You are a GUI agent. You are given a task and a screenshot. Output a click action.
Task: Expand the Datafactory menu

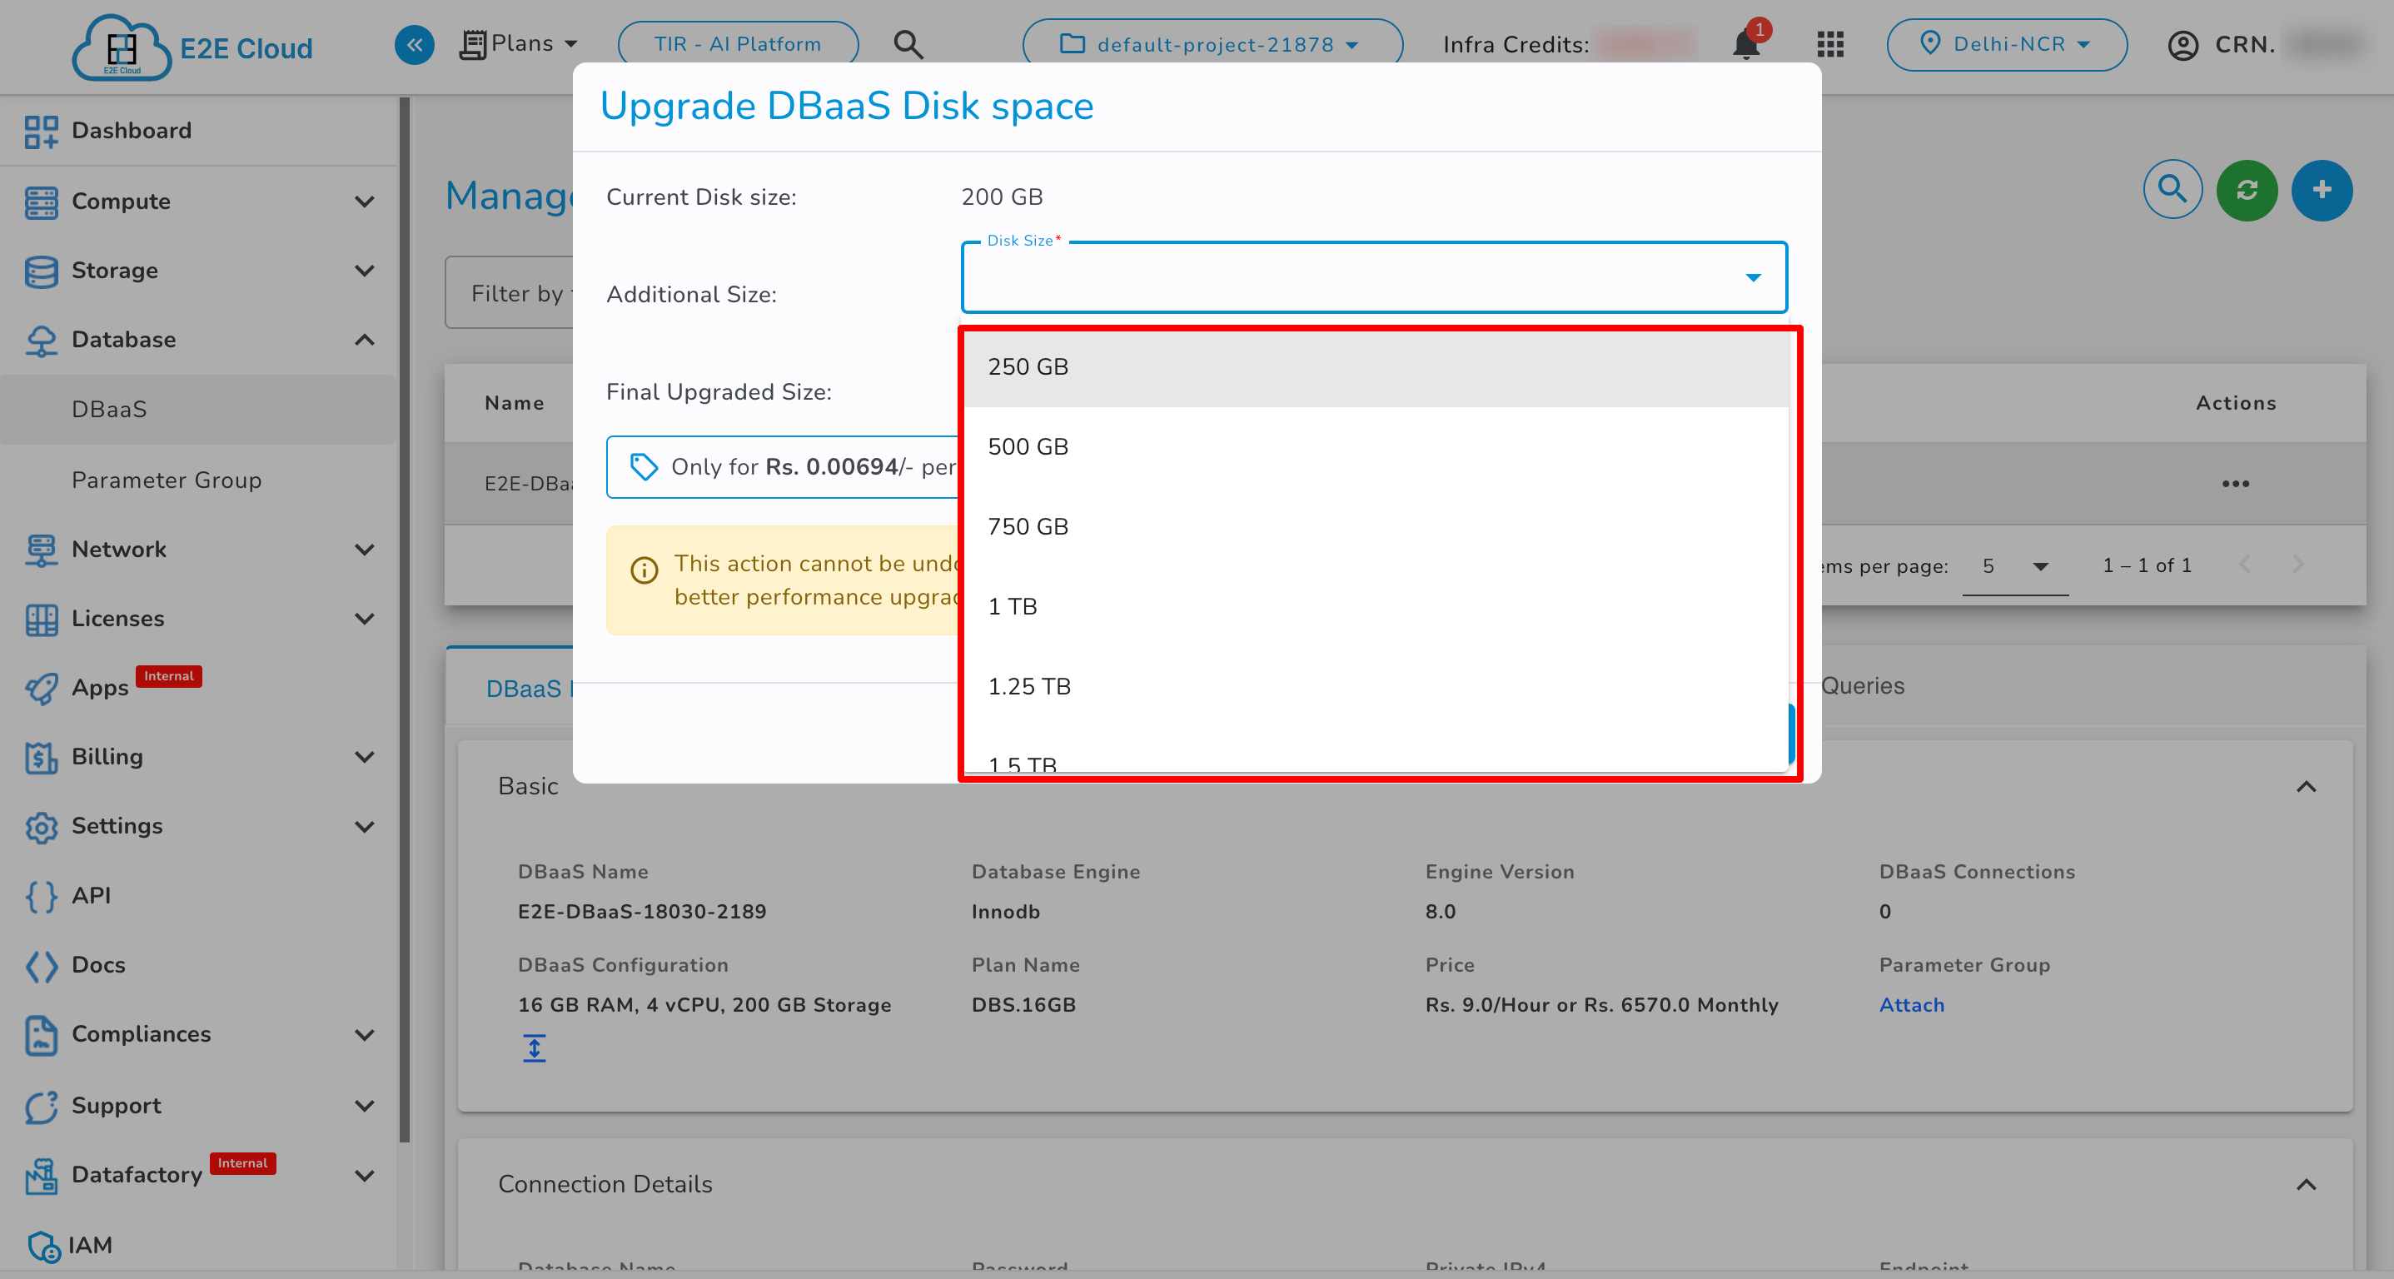click(366, 1175)
